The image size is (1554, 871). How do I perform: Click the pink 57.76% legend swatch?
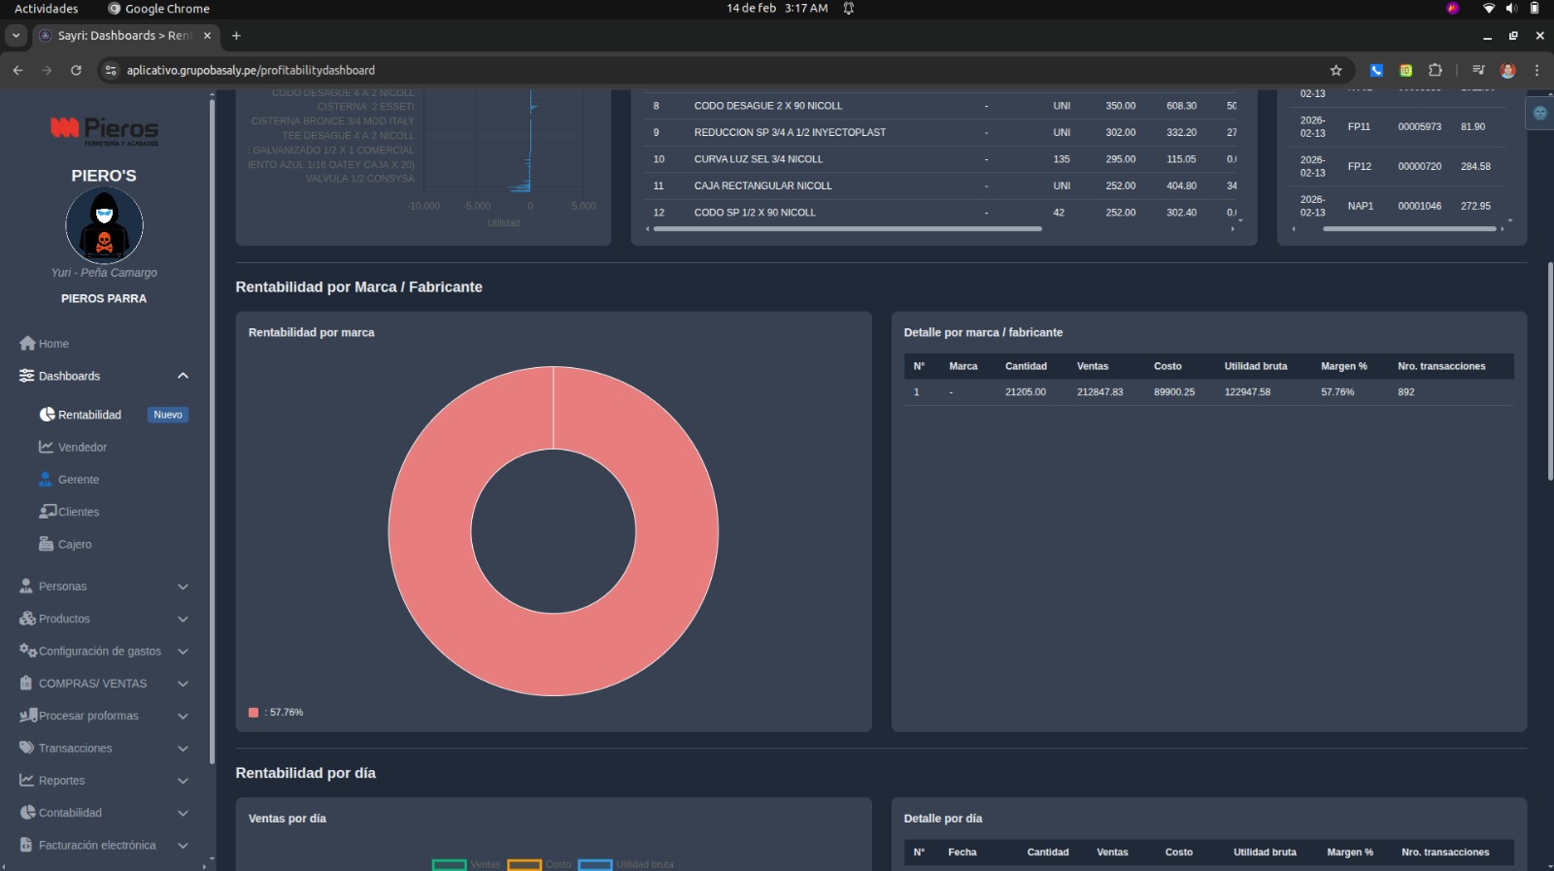(x=253, y=713)
